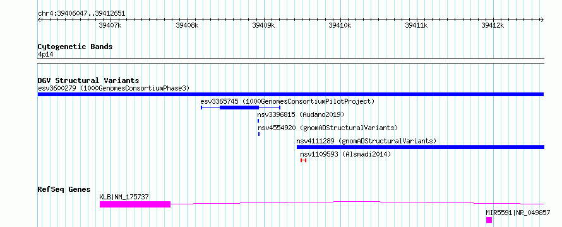Image resolution: width=562 pixels, height=227 pixels.
Task: Click the 39408k ruler tick label
Action: point(187,25)
